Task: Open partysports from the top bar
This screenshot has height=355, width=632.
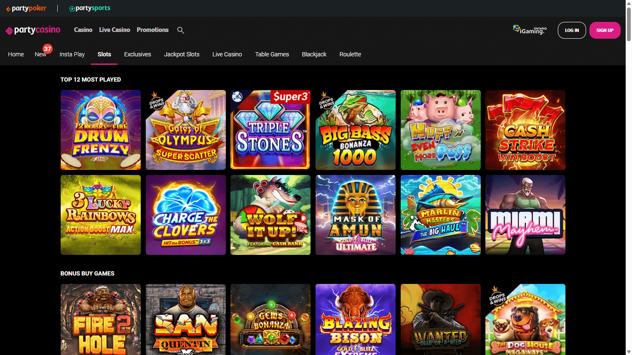Action: [89, 8]
